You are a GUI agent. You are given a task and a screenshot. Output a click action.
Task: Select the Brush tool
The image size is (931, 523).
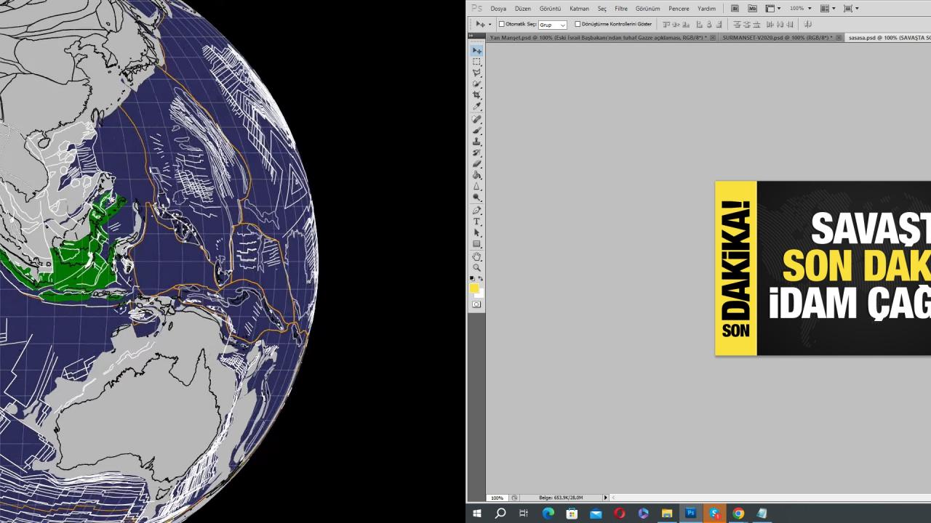(476, 130)
